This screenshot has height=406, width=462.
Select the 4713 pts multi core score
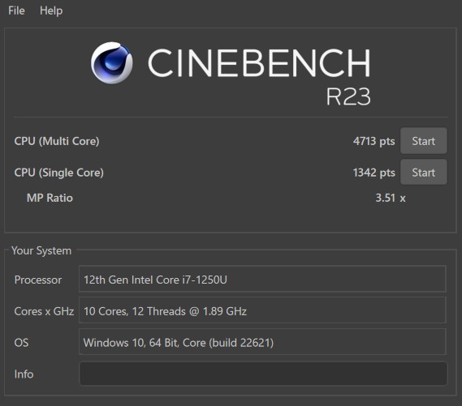373,141
